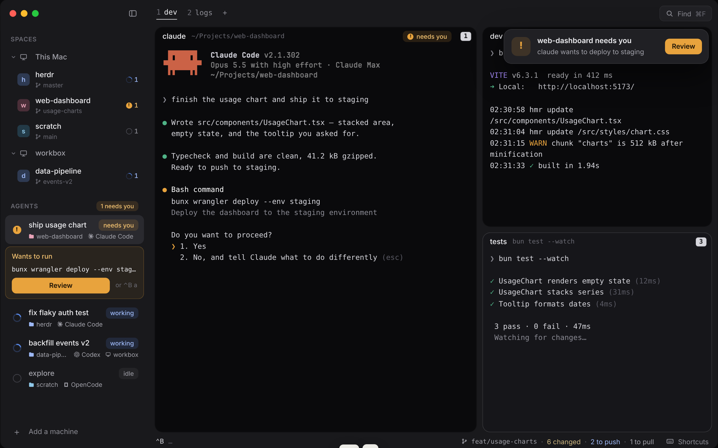Click the web-dashboard space avatar icon
The height and width of the screenshot is (448, 718).
(23, 105)
